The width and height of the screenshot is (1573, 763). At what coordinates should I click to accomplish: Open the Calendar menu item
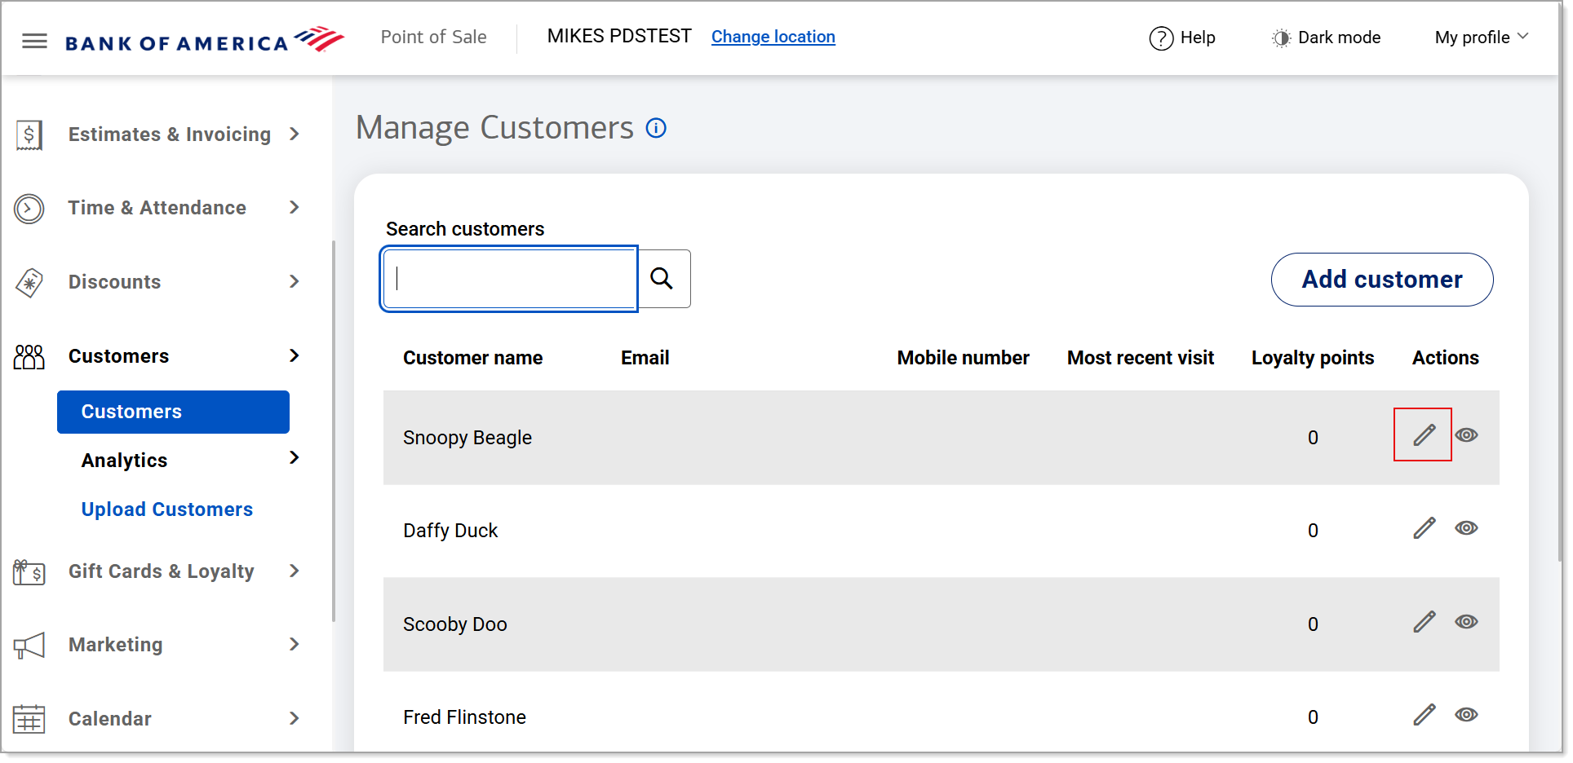click(x=110, y=719)
